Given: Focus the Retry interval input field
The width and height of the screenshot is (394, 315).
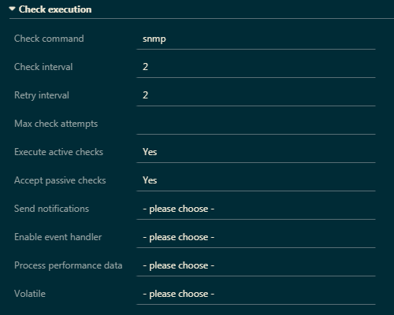Looking at the screenshot, I should (256, 95).
